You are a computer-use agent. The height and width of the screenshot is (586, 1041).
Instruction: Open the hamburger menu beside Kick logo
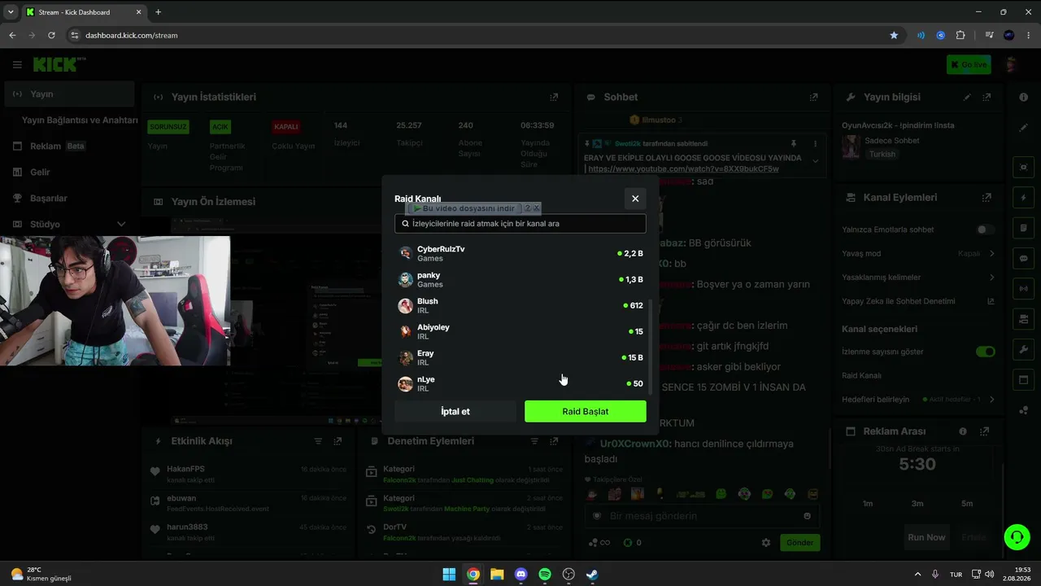[x=17, y=64]
